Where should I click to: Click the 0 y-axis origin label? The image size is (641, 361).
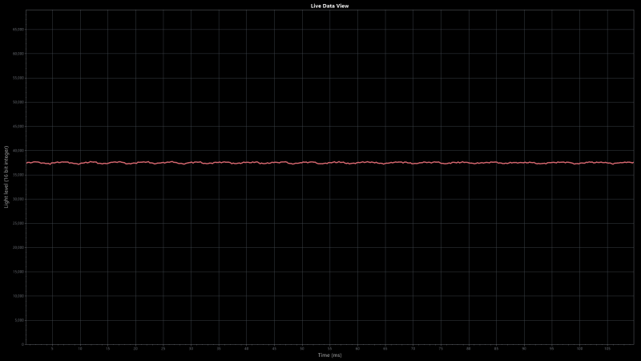22,344
